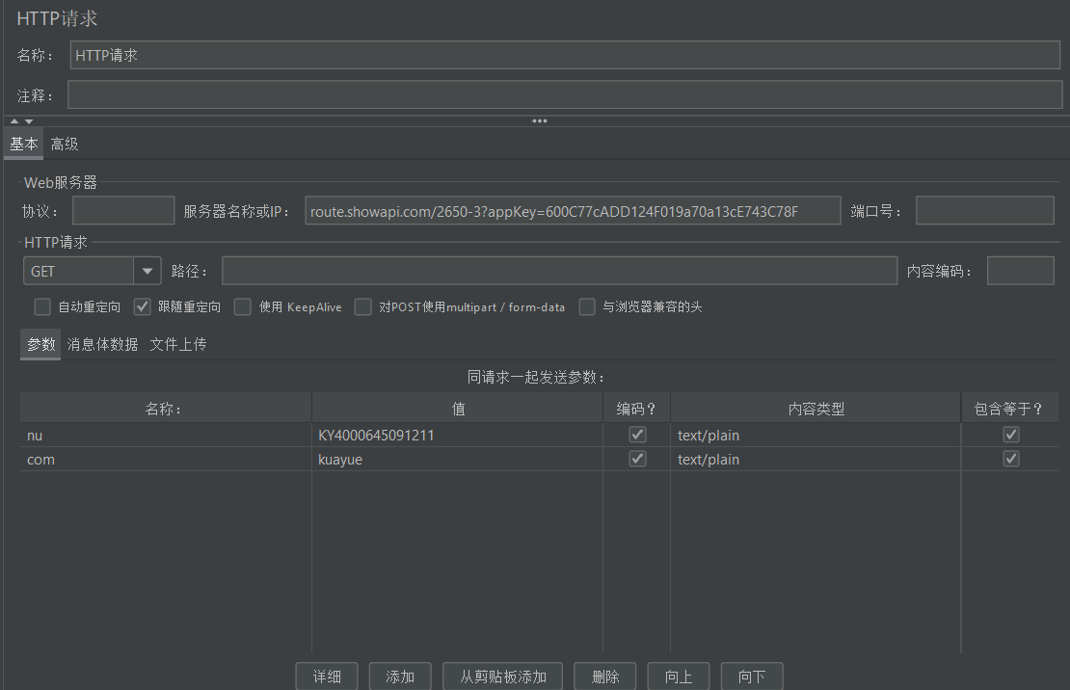Click the 路径 input field
Screen dimensions: 1070x690
559,271
